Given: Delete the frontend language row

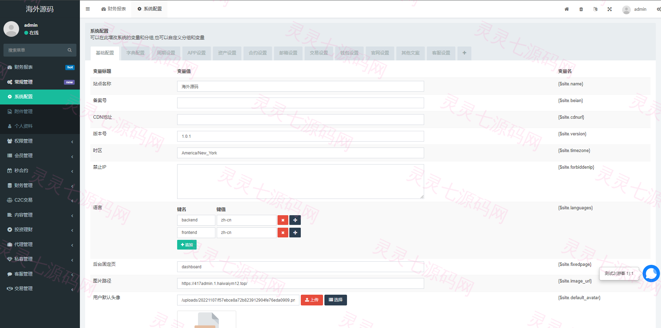Looking at the screenshot, I should (283, 233).
